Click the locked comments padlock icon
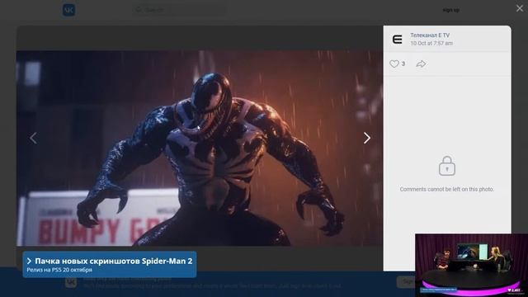The height and width of the screenshot is (297, 528). click(x=447, y=166)
